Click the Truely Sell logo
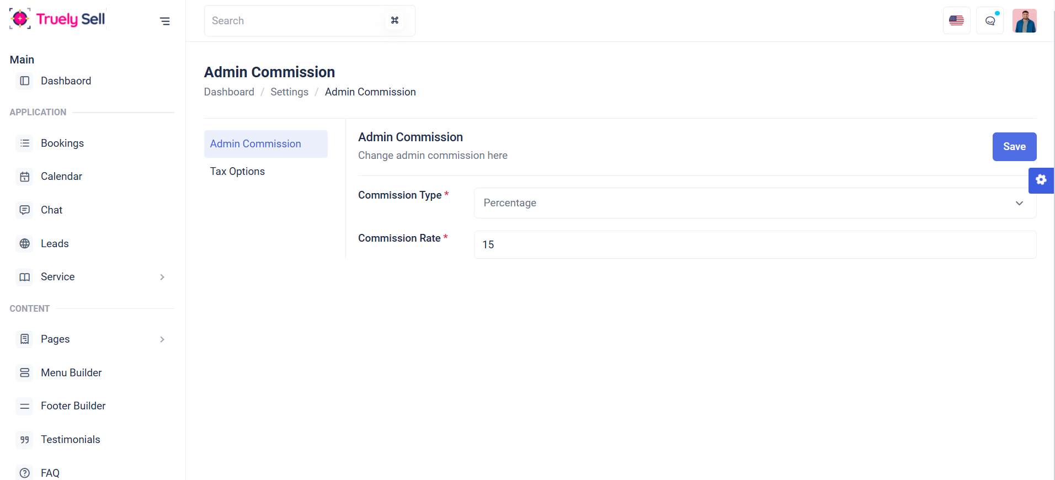Screen dimensions: 1055x480 tap(57, 19)
